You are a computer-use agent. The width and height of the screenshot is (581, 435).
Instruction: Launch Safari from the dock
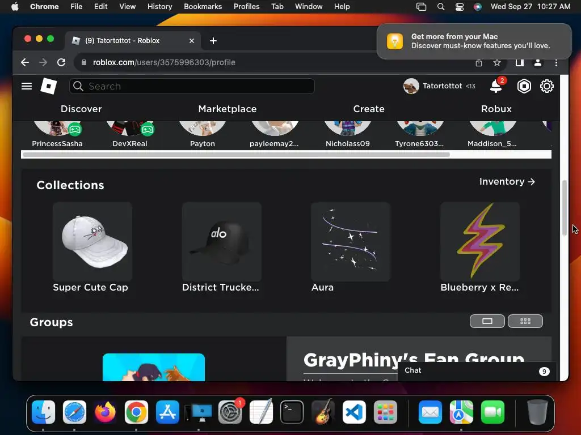(74, 412)
